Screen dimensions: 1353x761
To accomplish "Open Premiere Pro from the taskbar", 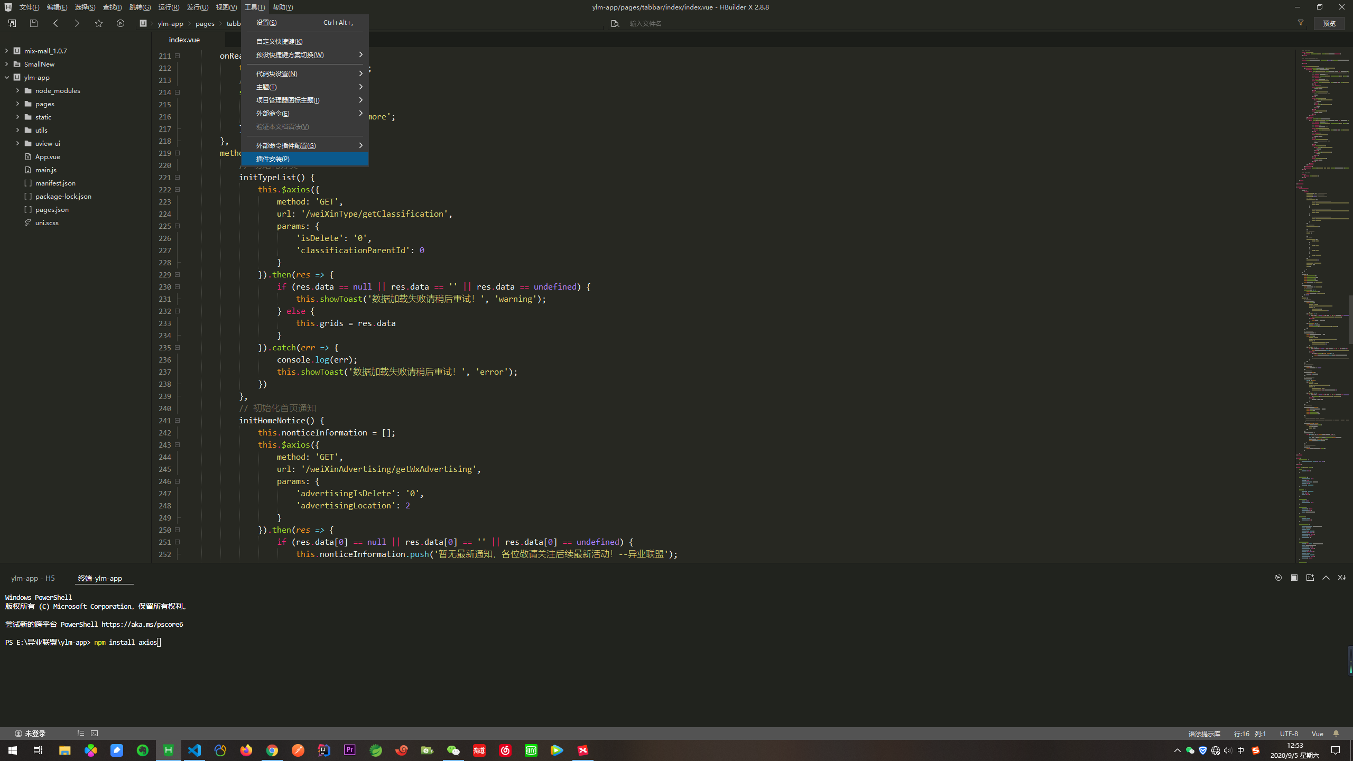I will coord(350,750).
